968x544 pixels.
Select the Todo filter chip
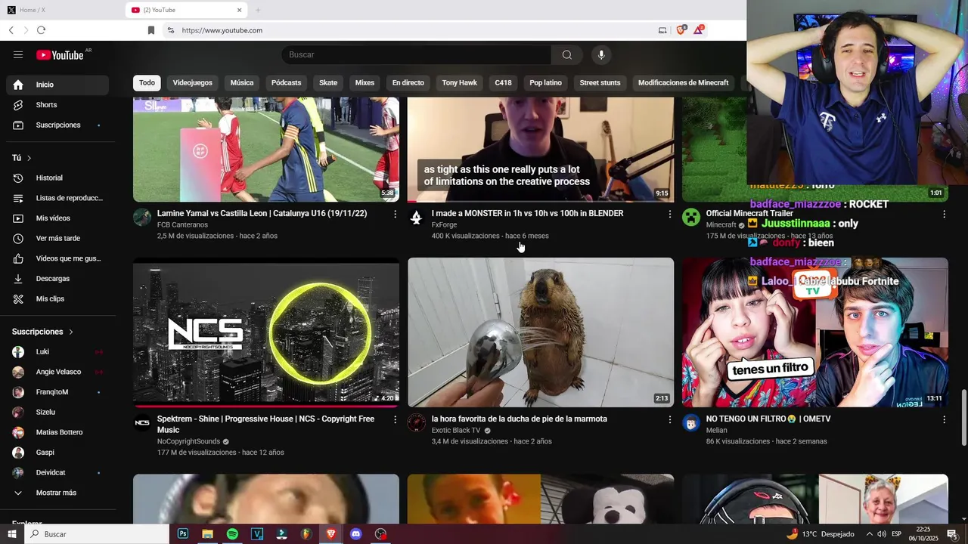[147, 82]
